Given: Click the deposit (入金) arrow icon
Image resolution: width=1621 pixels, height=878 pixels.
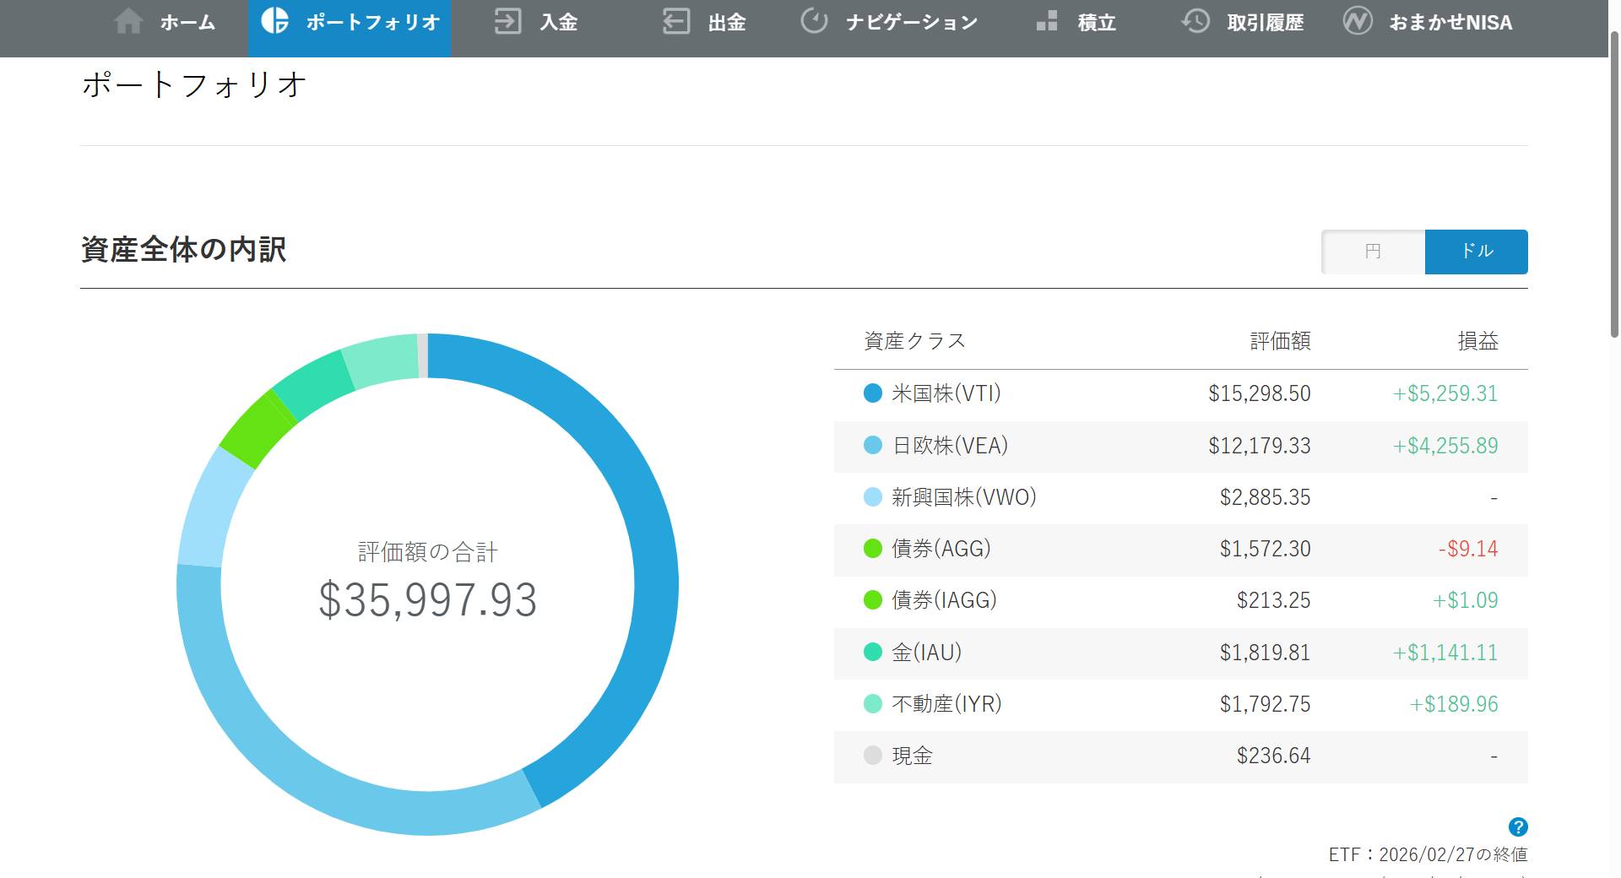Looking at the screenshot, I should (507, 22).
